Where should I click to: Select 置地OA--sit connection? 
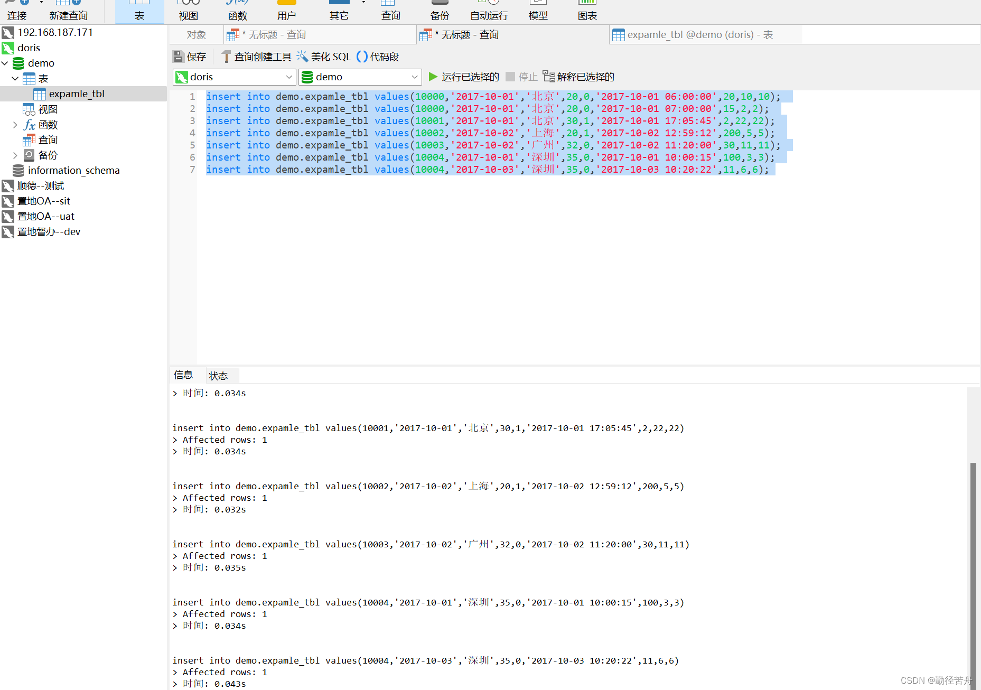43,201
